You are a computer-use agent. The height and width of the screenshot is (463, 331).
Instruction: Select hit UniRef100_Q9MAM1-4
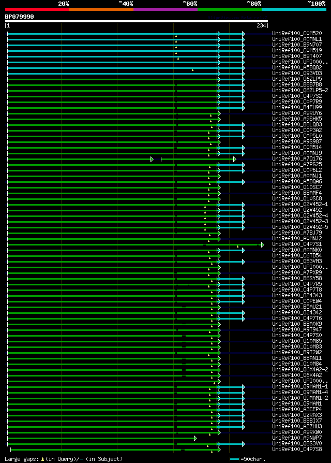coord(300,393)
